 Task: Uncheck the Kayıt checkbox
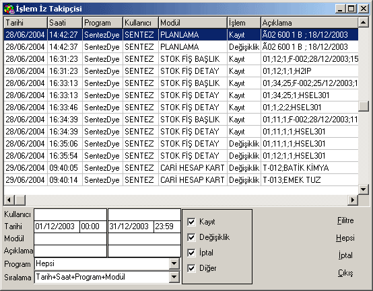tap(191, 222)
